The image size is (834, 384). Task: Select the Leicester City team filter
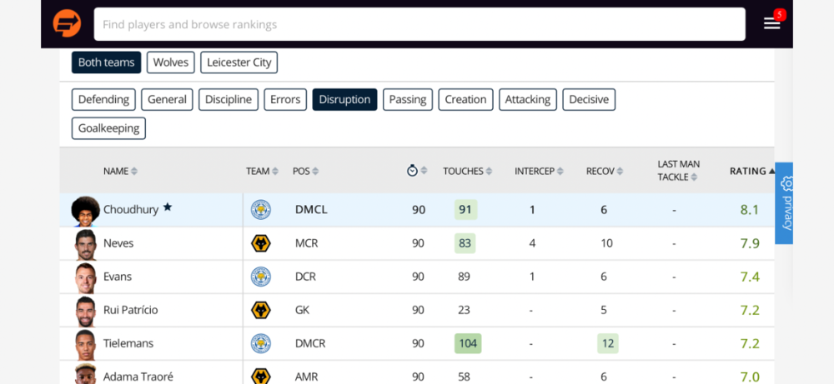click(x=239, y=62)
